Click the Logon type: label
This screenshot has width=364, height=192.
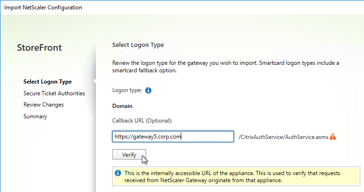pyautogui.click(x=127, y=90)
